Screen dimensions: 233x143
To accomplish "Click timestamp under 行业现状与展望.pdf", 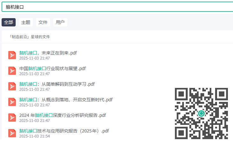I will point(34,74).
